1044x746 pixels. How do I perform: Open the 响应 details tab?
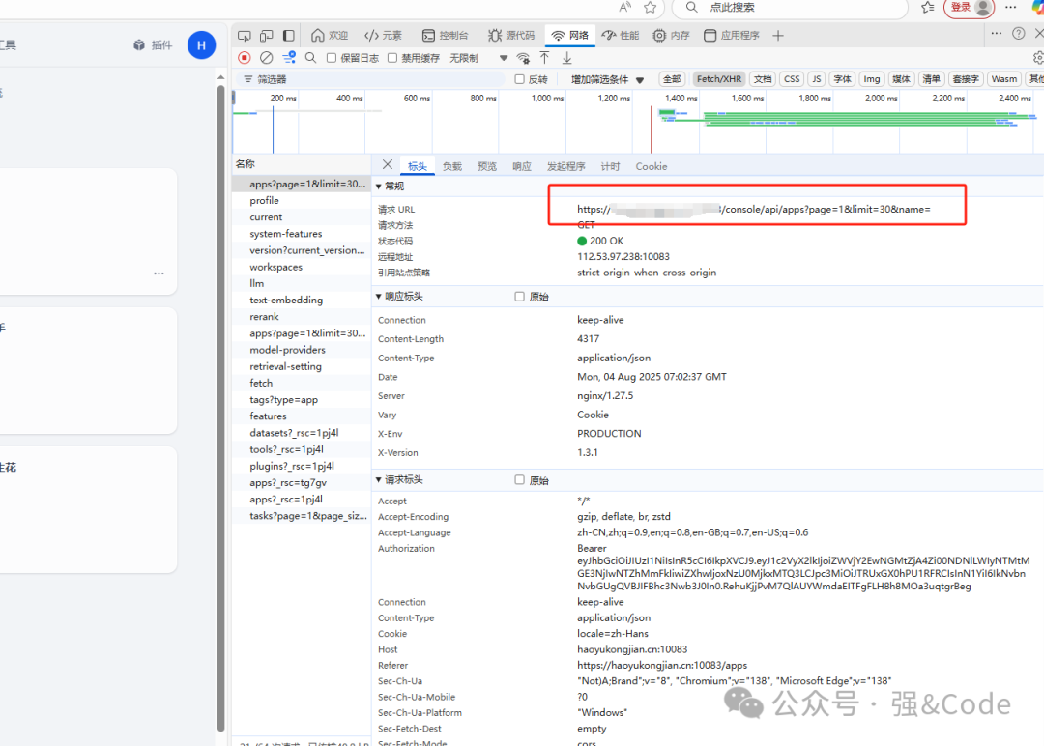coord(522,166)
